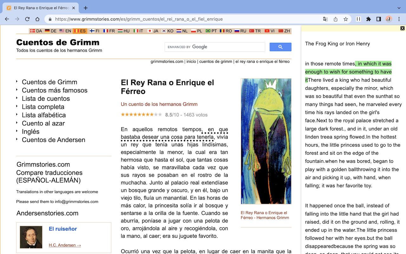Choose the VI language flag

pyautogui.click(x=270, y=31)
